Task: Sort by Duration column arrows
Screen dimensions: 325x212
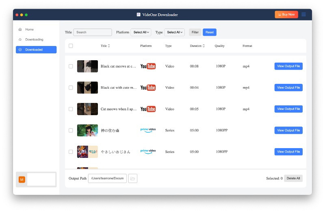Action: pos(204,46)
